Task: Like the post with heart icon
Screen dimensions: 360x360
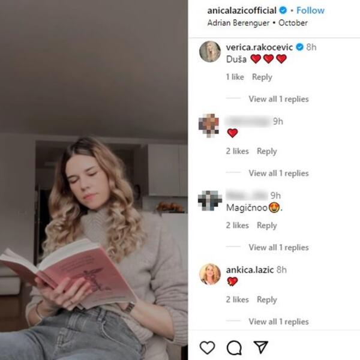Action: coord(208,347)
